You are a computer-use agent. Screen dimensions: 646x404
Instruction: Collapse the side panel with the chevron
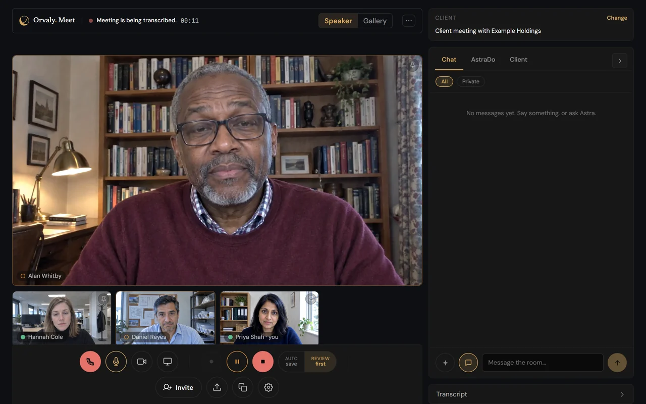point(620,61)
